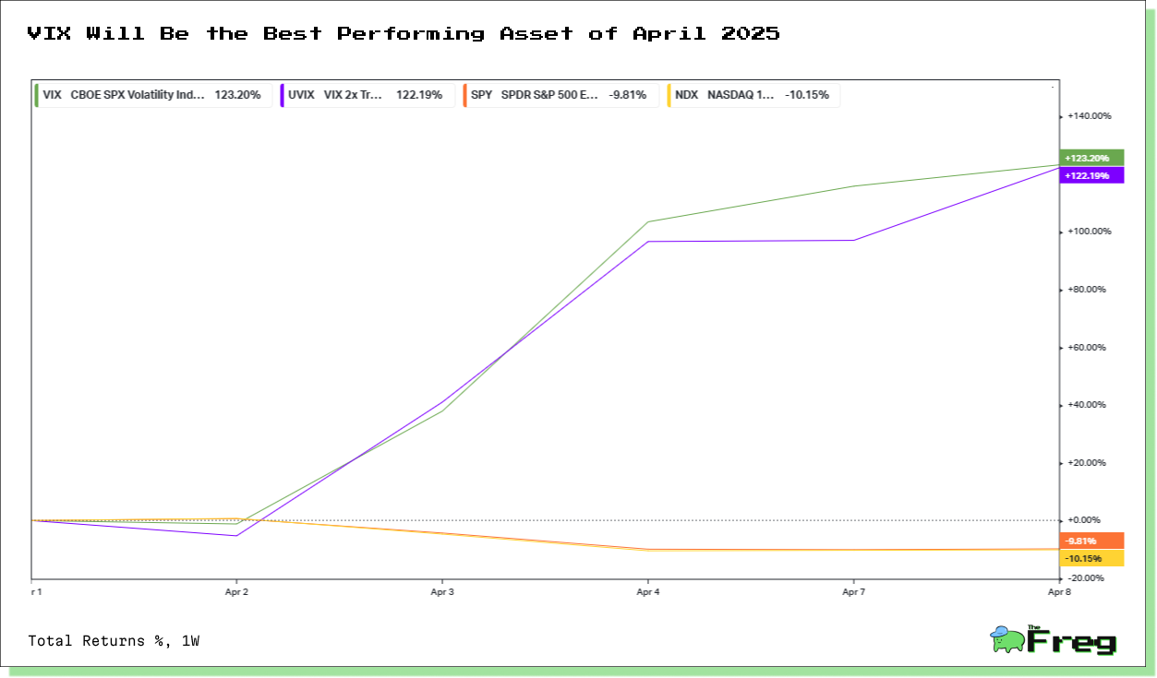This screenshot has width=1157, height=678.
Task: Click the +100.00% y-axis label
Action: click(x=1089, y=232)
